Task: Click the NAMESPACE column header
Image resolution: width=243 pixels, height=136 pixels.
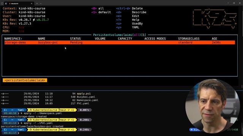Action: pos(13,39)
